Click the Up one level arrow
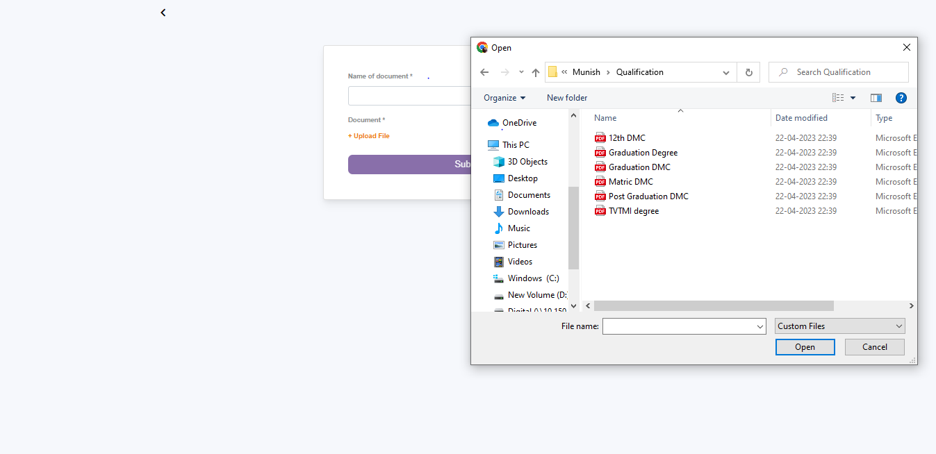The width and height of the screenshot is (936, 454). click(536, 72)
